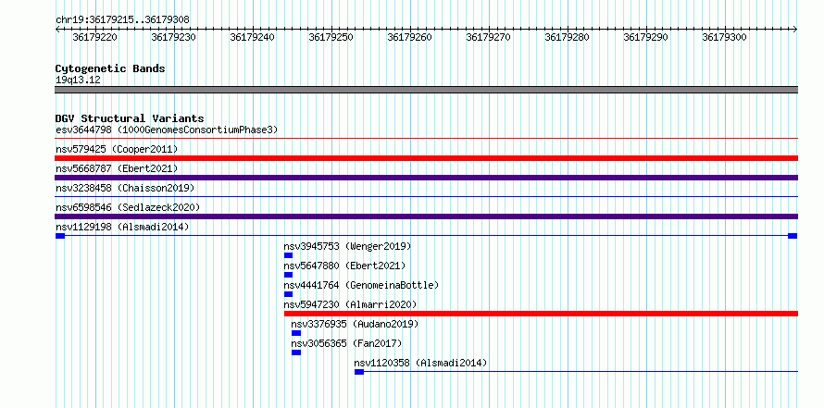The image size is (824, 408).
Task: Click the left arrowhead of the ruler
Action: [57, 29]
